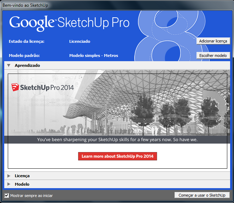Click the Licenciado license status text
Image resolution: width=234 pixels, height=203 pixels.
pos(80,41)
